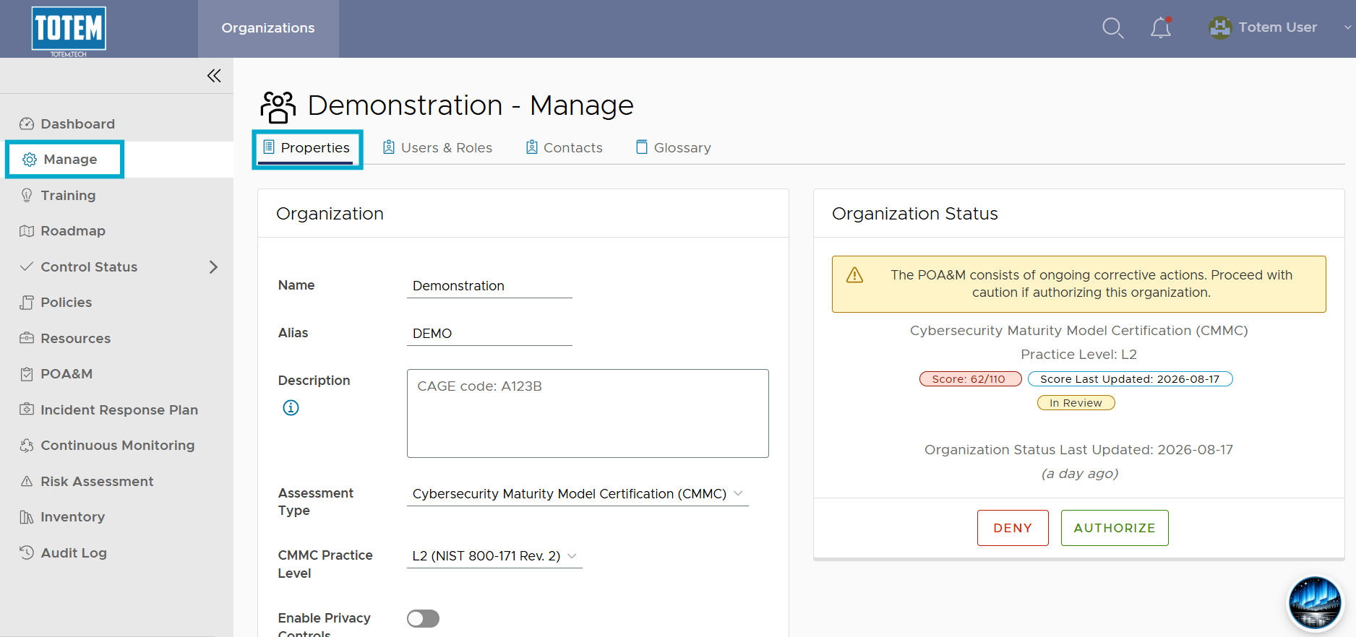Open the Assessment Type dropdown

pos(578,494)
